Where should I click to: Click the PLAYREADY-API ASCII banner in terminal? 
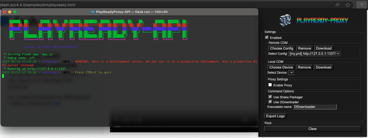click(x=98, y=30)
